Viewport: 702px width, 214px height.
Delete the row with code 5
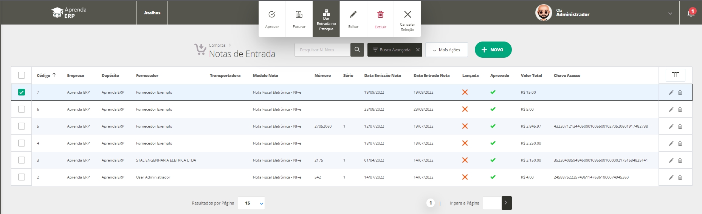coord(680,126)
